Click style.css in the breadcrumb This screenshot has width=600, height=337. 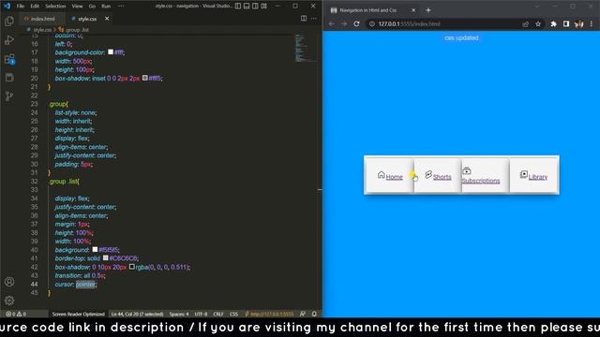pos(42,30)
